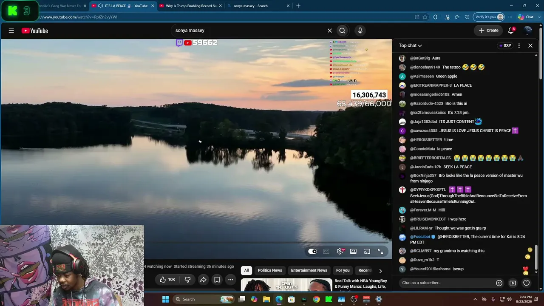Image resolution: width=544 pixels, height=306 pixels.
Task: Open the 0XP channel points badge
Action: (504, 45)
